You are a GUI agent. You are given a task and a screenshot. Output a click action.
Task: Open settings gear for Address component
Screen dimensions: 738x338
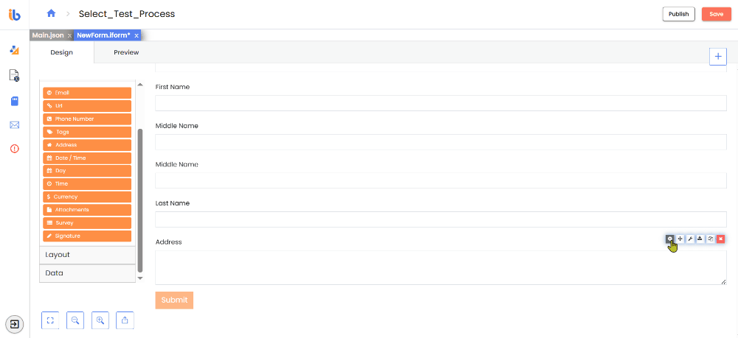(670, 239)
